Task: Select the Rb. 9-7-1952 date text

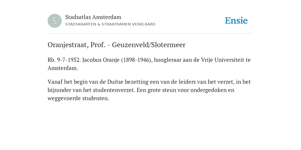Action: [x=64, y=60]
